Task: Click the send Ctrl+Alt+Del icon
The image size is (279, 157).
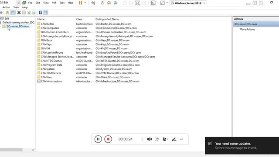Action: point(93,3)
